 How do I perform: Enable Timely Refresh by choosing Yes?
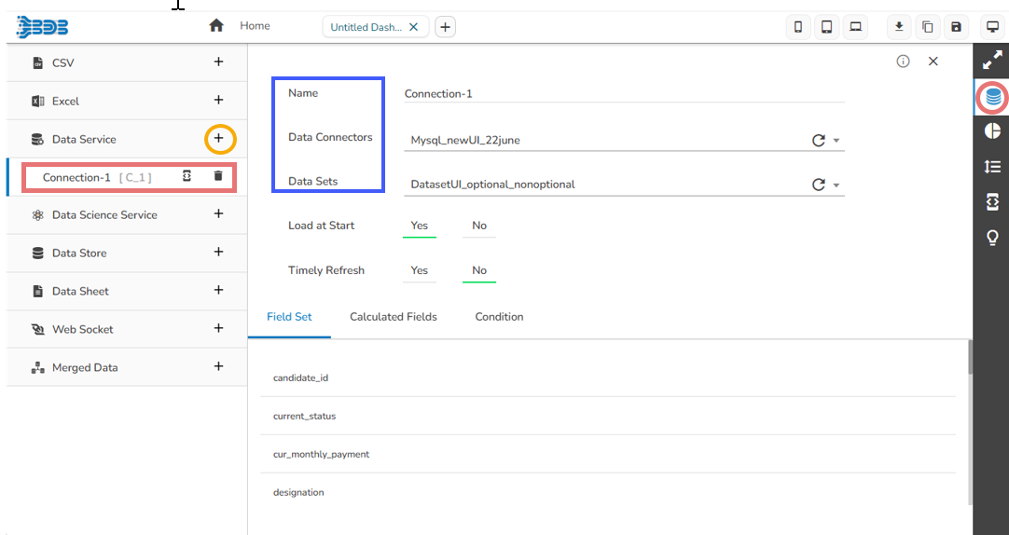[x=420, y=270]
